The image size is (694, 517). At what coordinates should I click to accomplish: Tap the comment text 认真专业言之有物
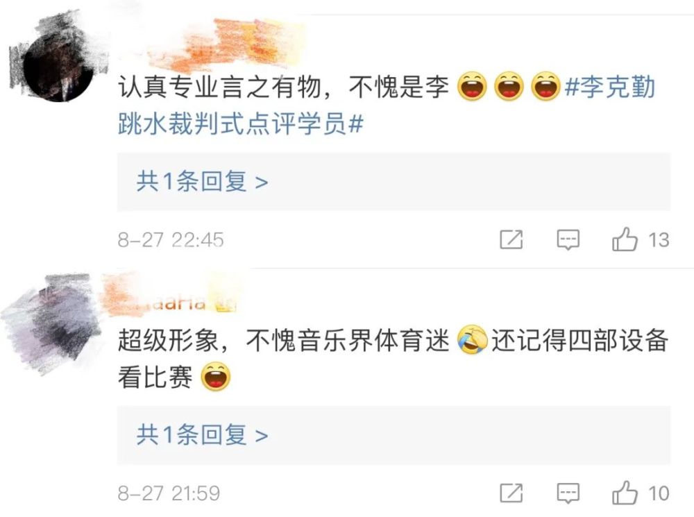pyautogui.click(x=219, y=86)
